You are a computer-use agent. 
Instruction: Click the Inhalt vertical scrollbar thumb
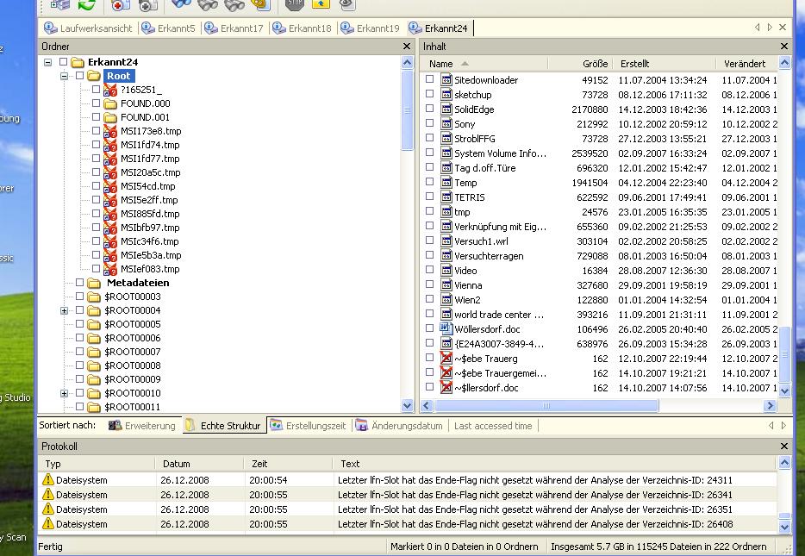coord(784,354)
